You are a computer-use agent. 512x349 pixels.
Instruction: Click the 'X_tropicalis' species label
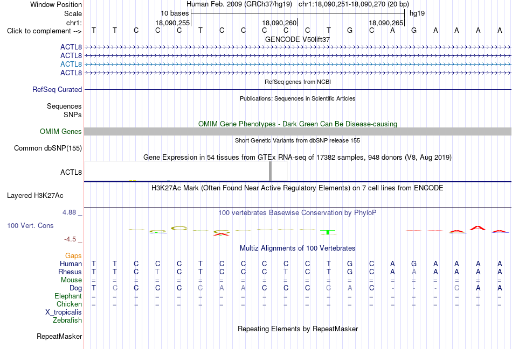64,312
